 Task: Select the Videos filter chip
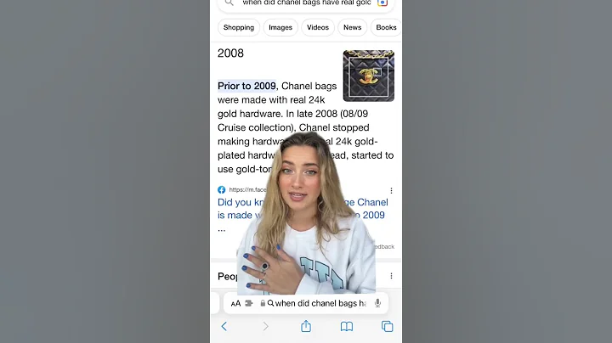[318, 28]
